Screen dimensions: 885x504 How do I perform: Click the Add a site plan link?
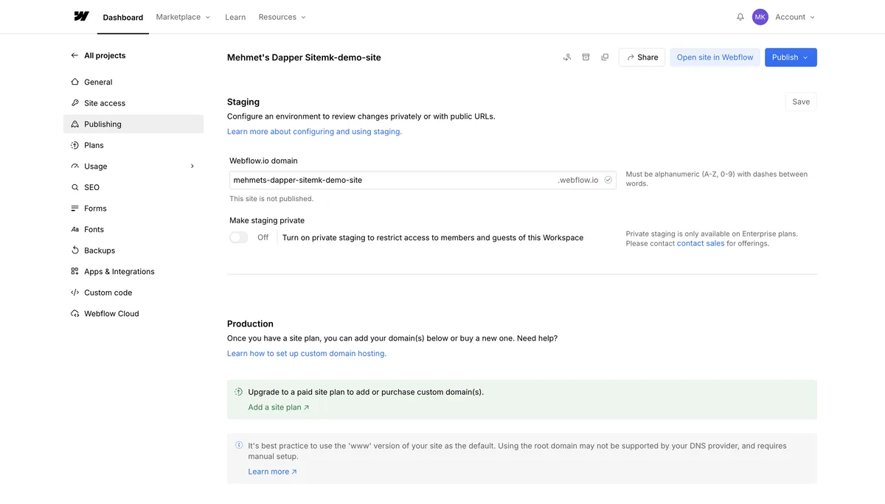[x=279, y=407]
